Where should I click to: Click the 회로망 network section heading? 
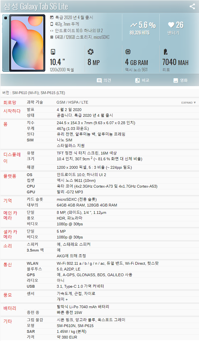(10, 103)
